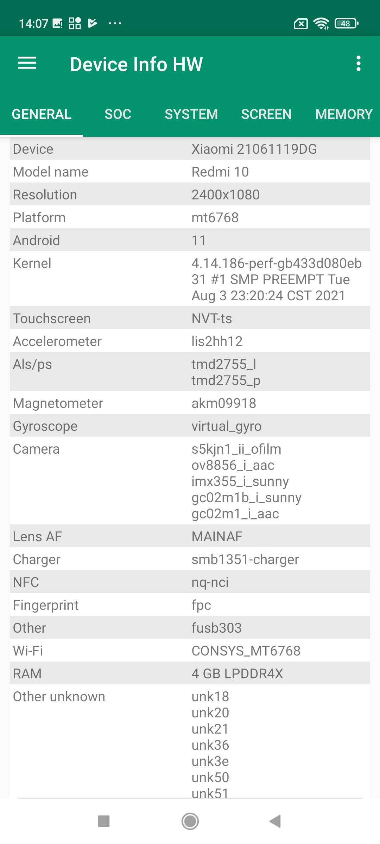Tap the status bar overflow dots
This screenshot has height=844, width=380.
pos(115,24)
